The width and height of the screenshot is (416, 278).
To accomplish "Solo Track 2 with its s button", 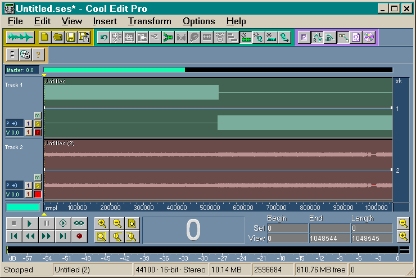I will point(38,186).
